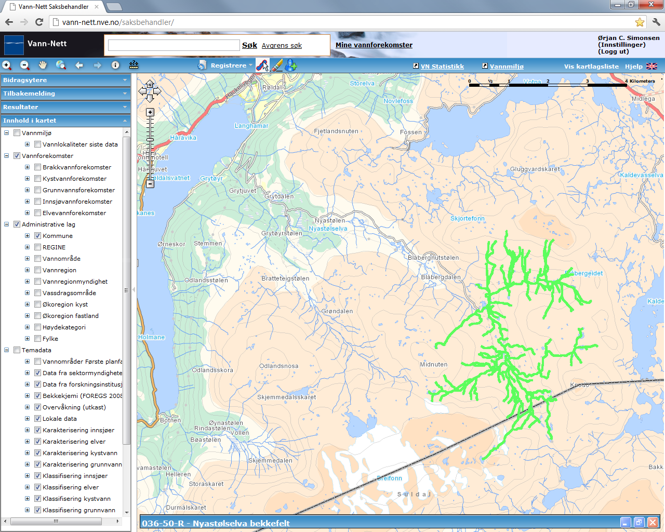Click the eraser clear selection tool

pos(277,65)
